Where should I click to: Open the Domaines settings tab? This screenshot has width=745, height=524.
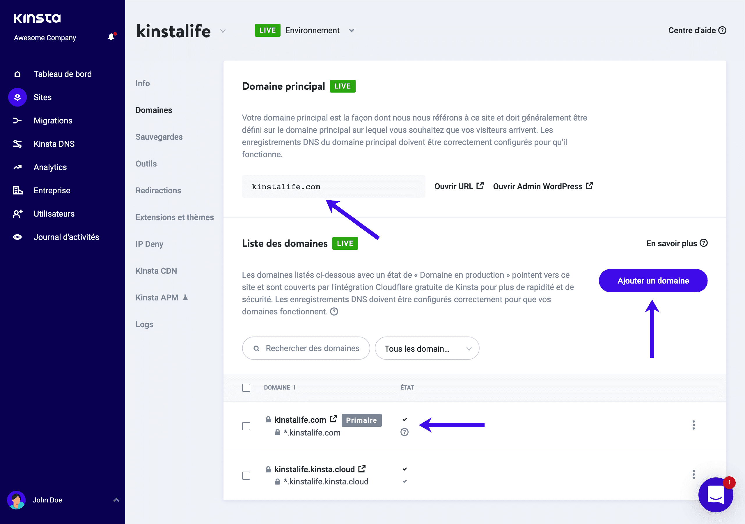tap(154, 109)
